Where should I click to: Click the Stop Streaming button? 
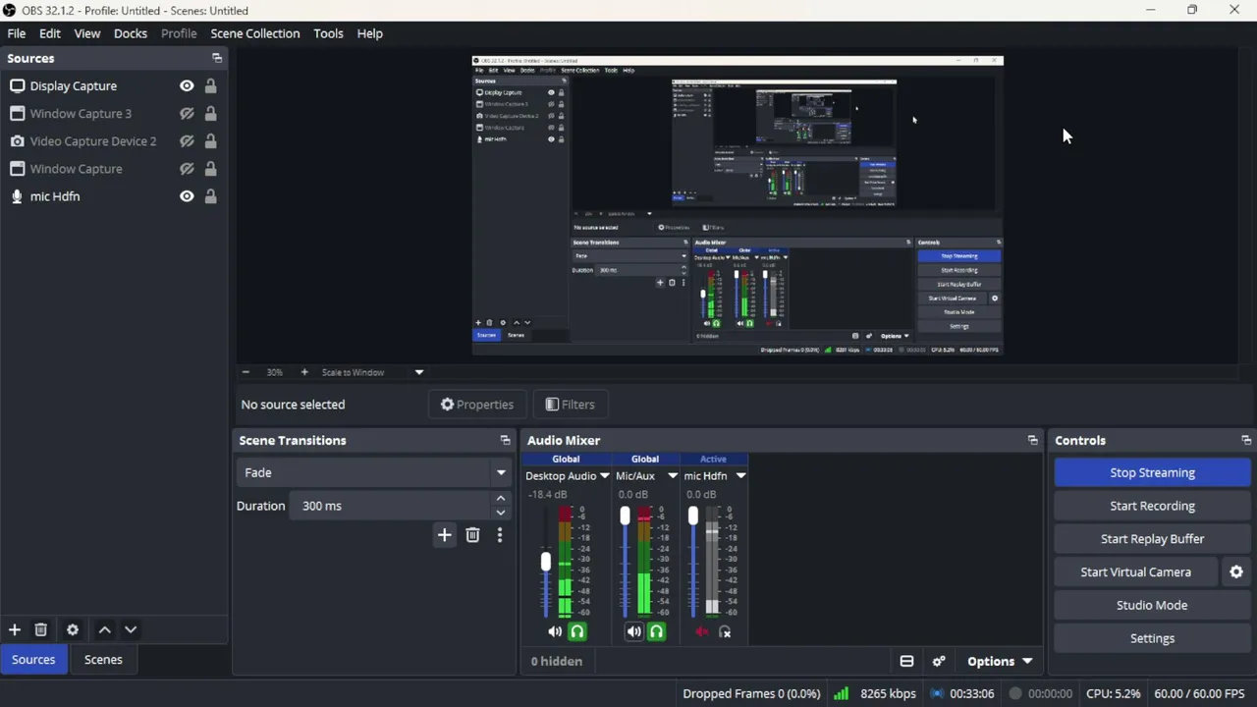1152,472
